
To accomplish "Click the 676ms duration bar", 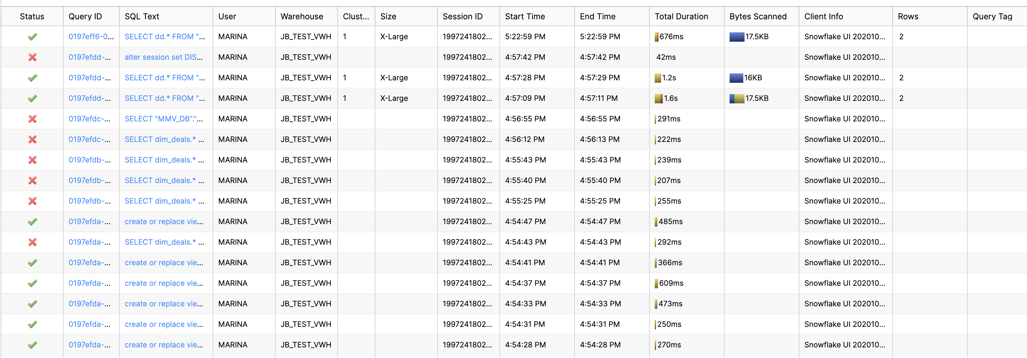I will pos(656,37).
